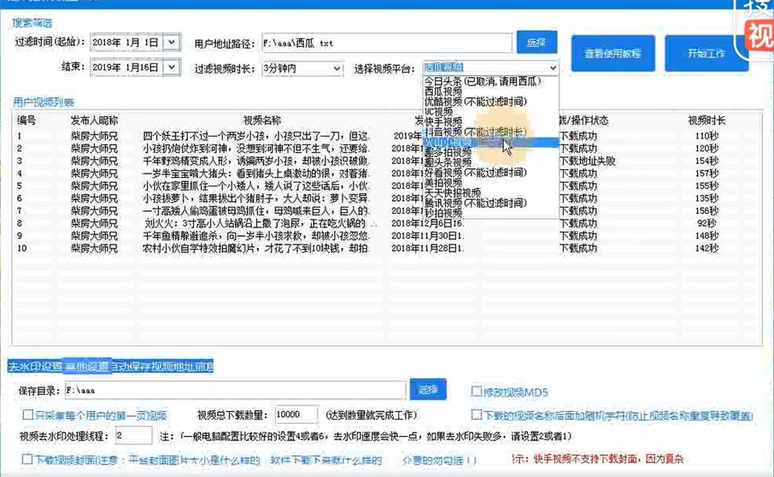Tick 只采集每个用户的第一页视频 checkbox
Viewport: 774px width, 477px height.
pyautogui.click(x=27, y=415)
